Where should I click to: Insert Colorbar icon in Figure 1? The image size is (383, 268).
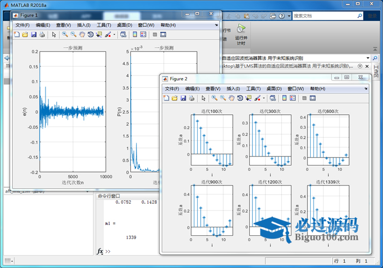[x=135, y=34]
